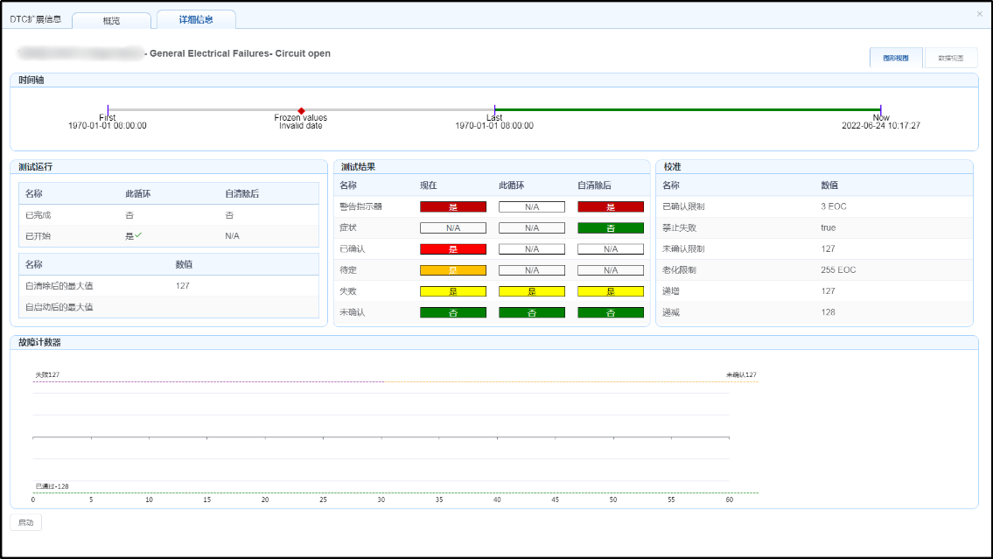Click the DTC扩展信息 title label
This screenshot has width=993, height=559.
click(x=36, y=19)
